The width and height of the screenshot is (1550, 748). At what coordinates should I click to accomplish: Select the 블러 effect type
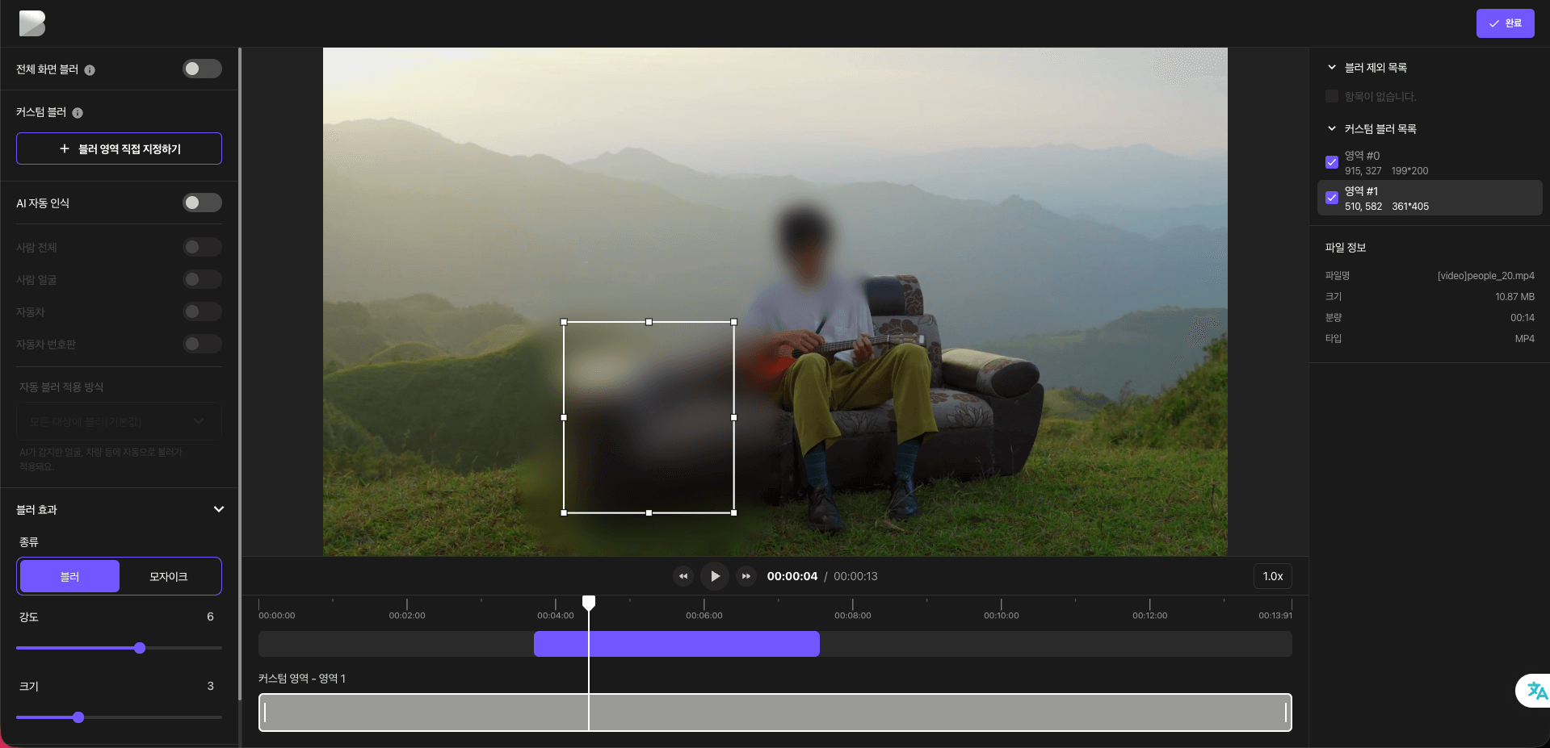70,576
